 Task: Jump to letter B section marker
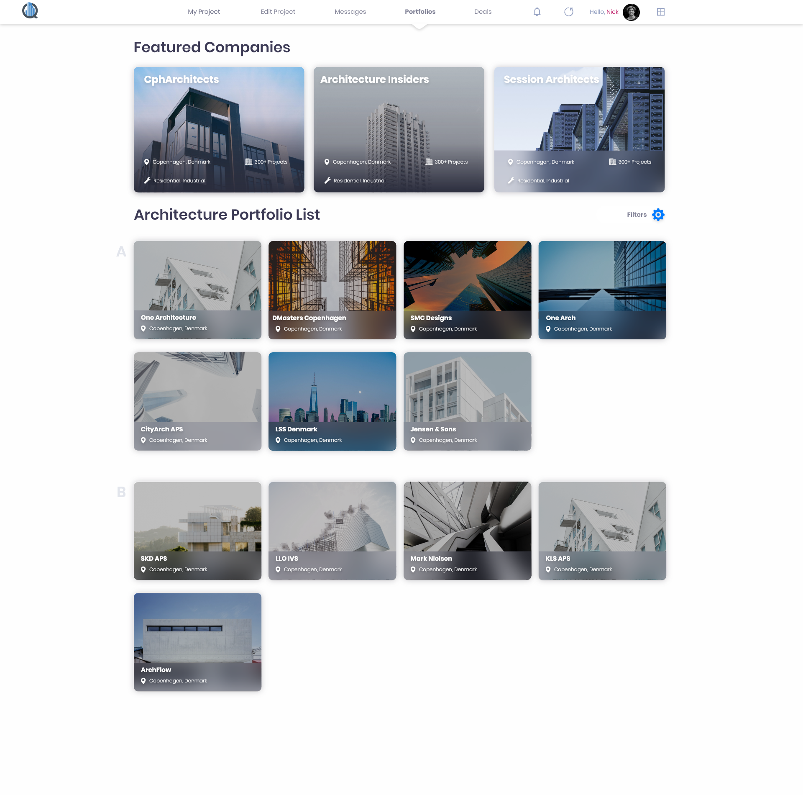(x=121, y=492)
